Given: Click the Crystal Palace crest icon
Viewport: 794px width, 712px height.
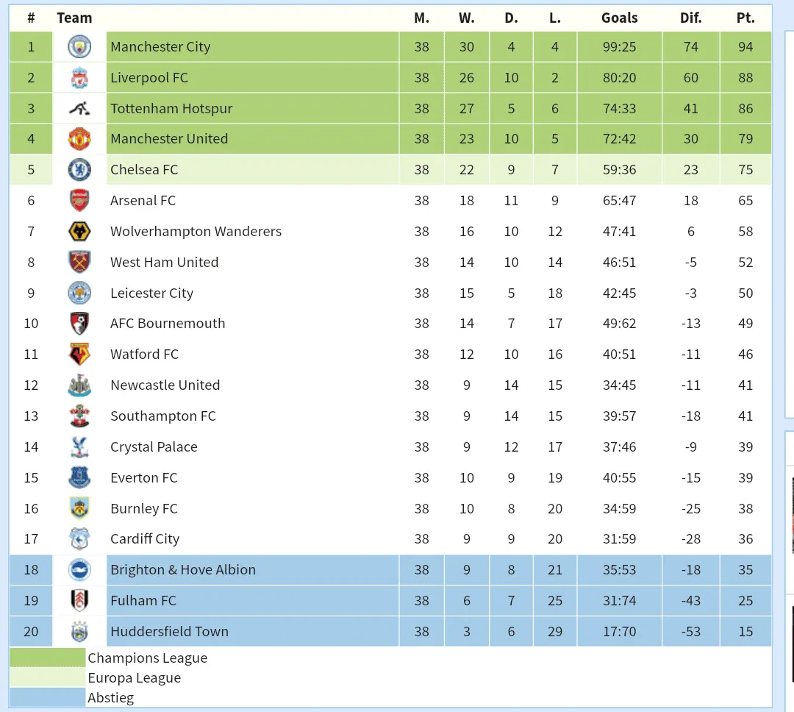Looking at the screenshot, I should (79, 447).
